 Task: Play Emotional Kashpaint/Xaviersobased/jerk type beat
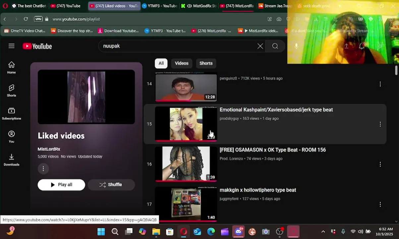click(x=276, y=110)
